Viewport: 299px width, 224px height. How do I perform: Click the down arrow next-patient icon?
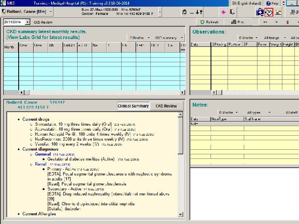pyautogui.click(x=197, y=12)
